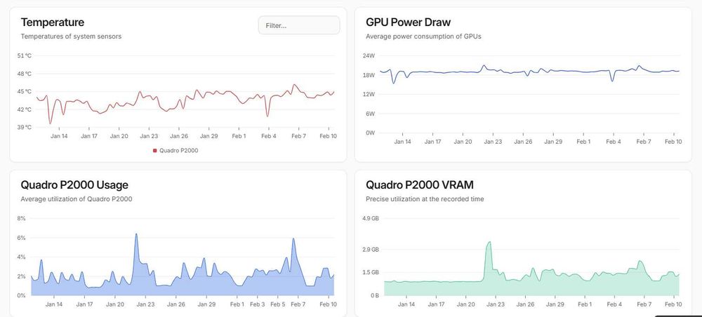Image resolution: width=702 pixels, height=317 pixels.
Task: Click the Temperature chart heading
Action: pos(53,22)
